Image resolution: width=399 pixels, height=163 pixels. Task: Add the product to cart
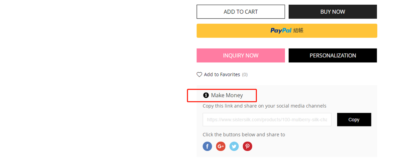point(241,12)
